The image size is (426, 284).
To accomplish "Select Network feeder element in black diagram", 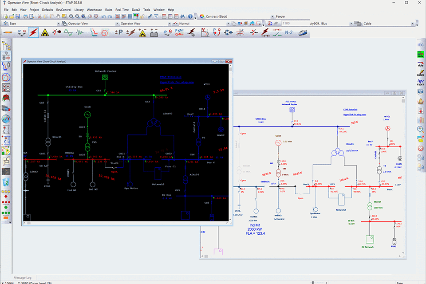I will coord(105,77).
